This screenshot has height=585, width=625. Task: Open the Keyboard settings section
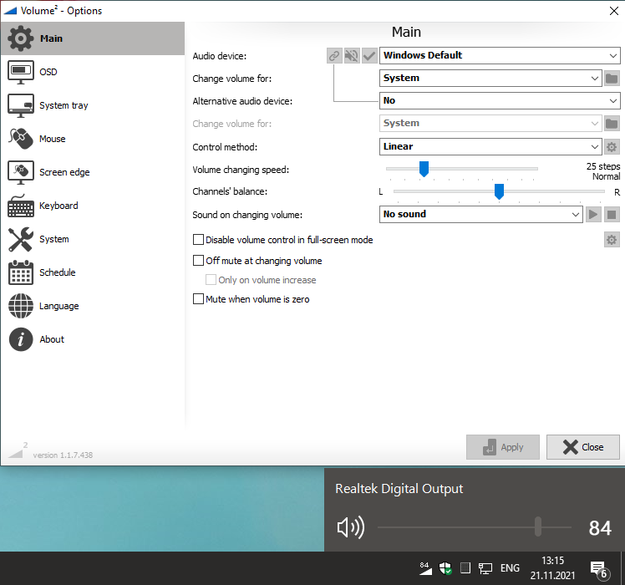58,206
